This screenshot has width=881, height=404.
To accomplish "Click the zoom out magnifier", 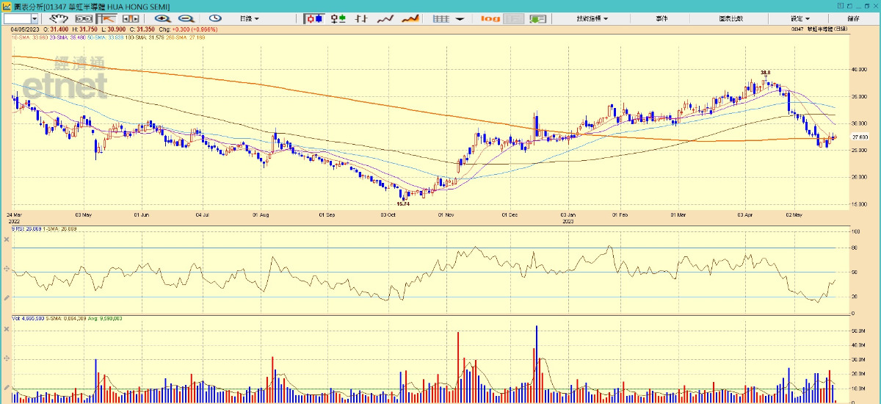I will [186, 18].
